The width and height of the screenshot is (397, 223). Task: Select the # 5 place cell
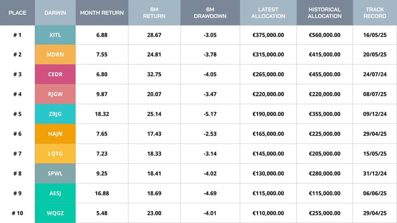click(17, 114)
